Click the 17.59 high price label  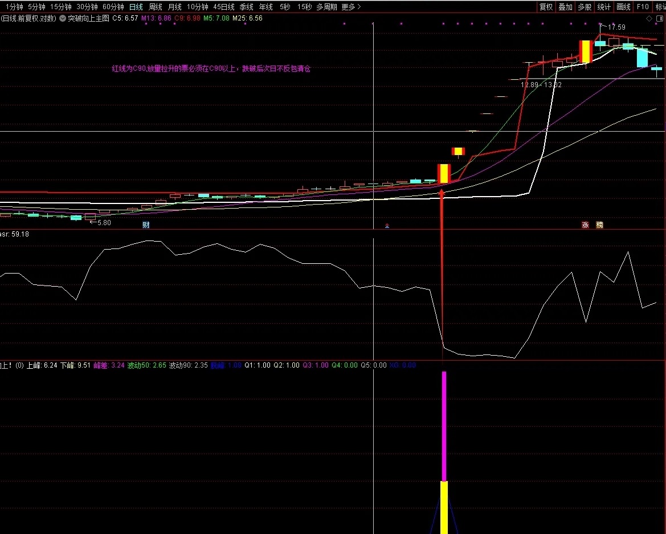[x=616, y=27]
